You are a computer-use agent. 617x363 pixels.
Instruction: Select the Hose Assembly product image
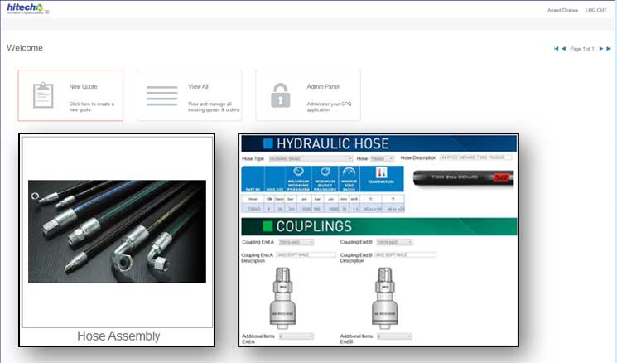tap(117, 232)
